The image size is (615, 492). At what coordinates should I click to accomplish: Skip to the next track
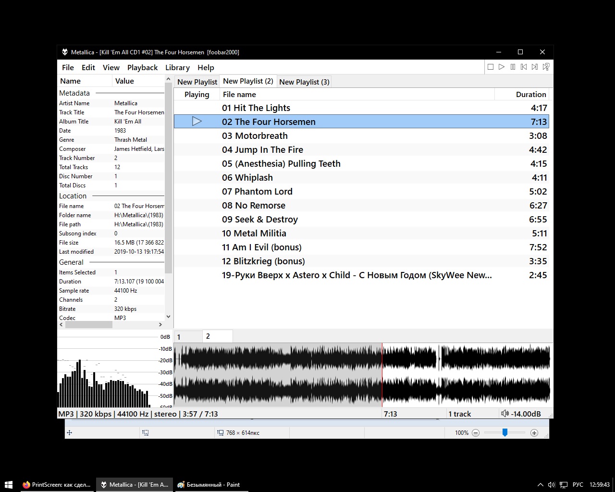535,67
